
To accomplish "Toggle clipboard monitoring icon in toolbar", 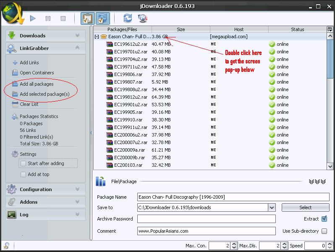I will coord(88,18).
